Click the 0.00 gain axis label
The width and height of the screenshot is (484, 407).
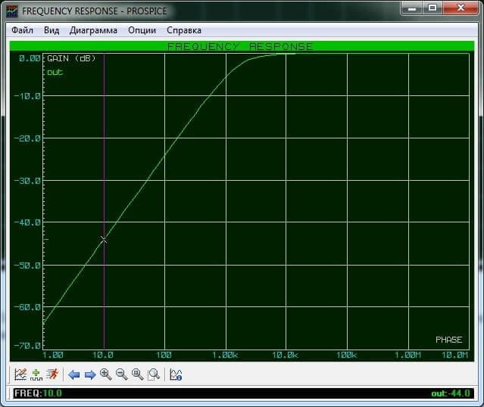point(30,58)
